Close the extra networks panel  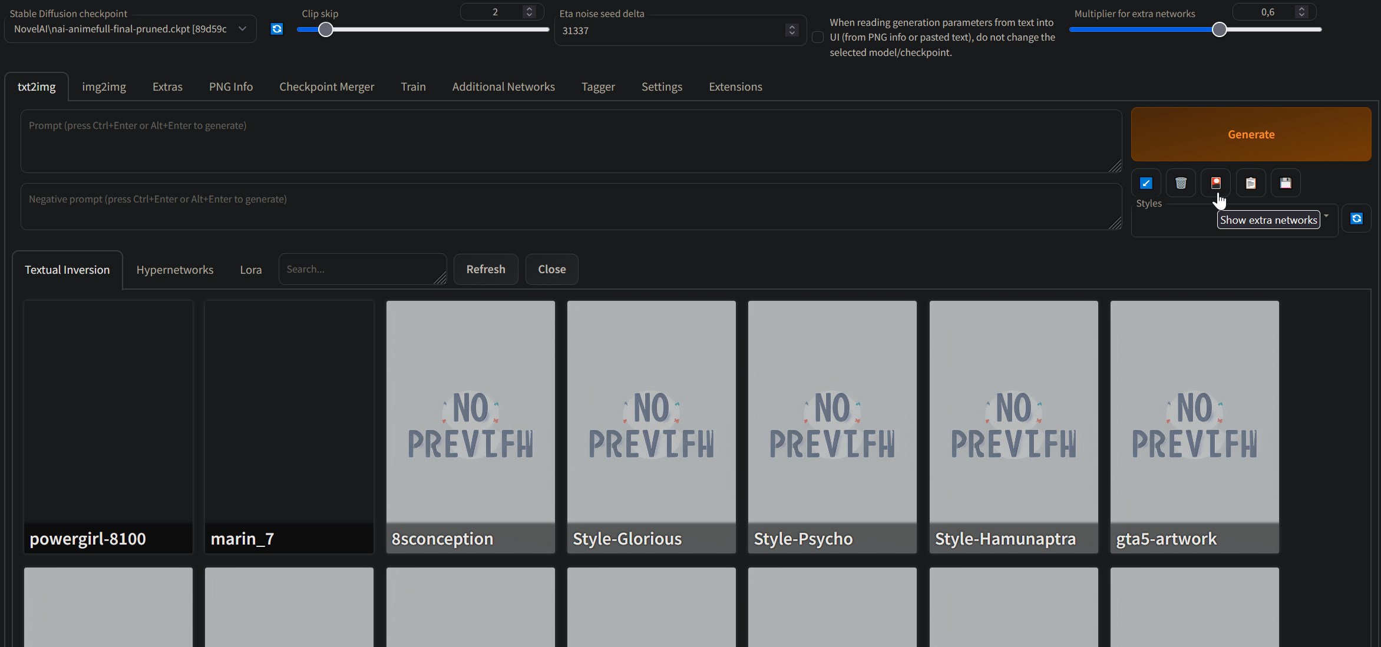pos(551,269)
